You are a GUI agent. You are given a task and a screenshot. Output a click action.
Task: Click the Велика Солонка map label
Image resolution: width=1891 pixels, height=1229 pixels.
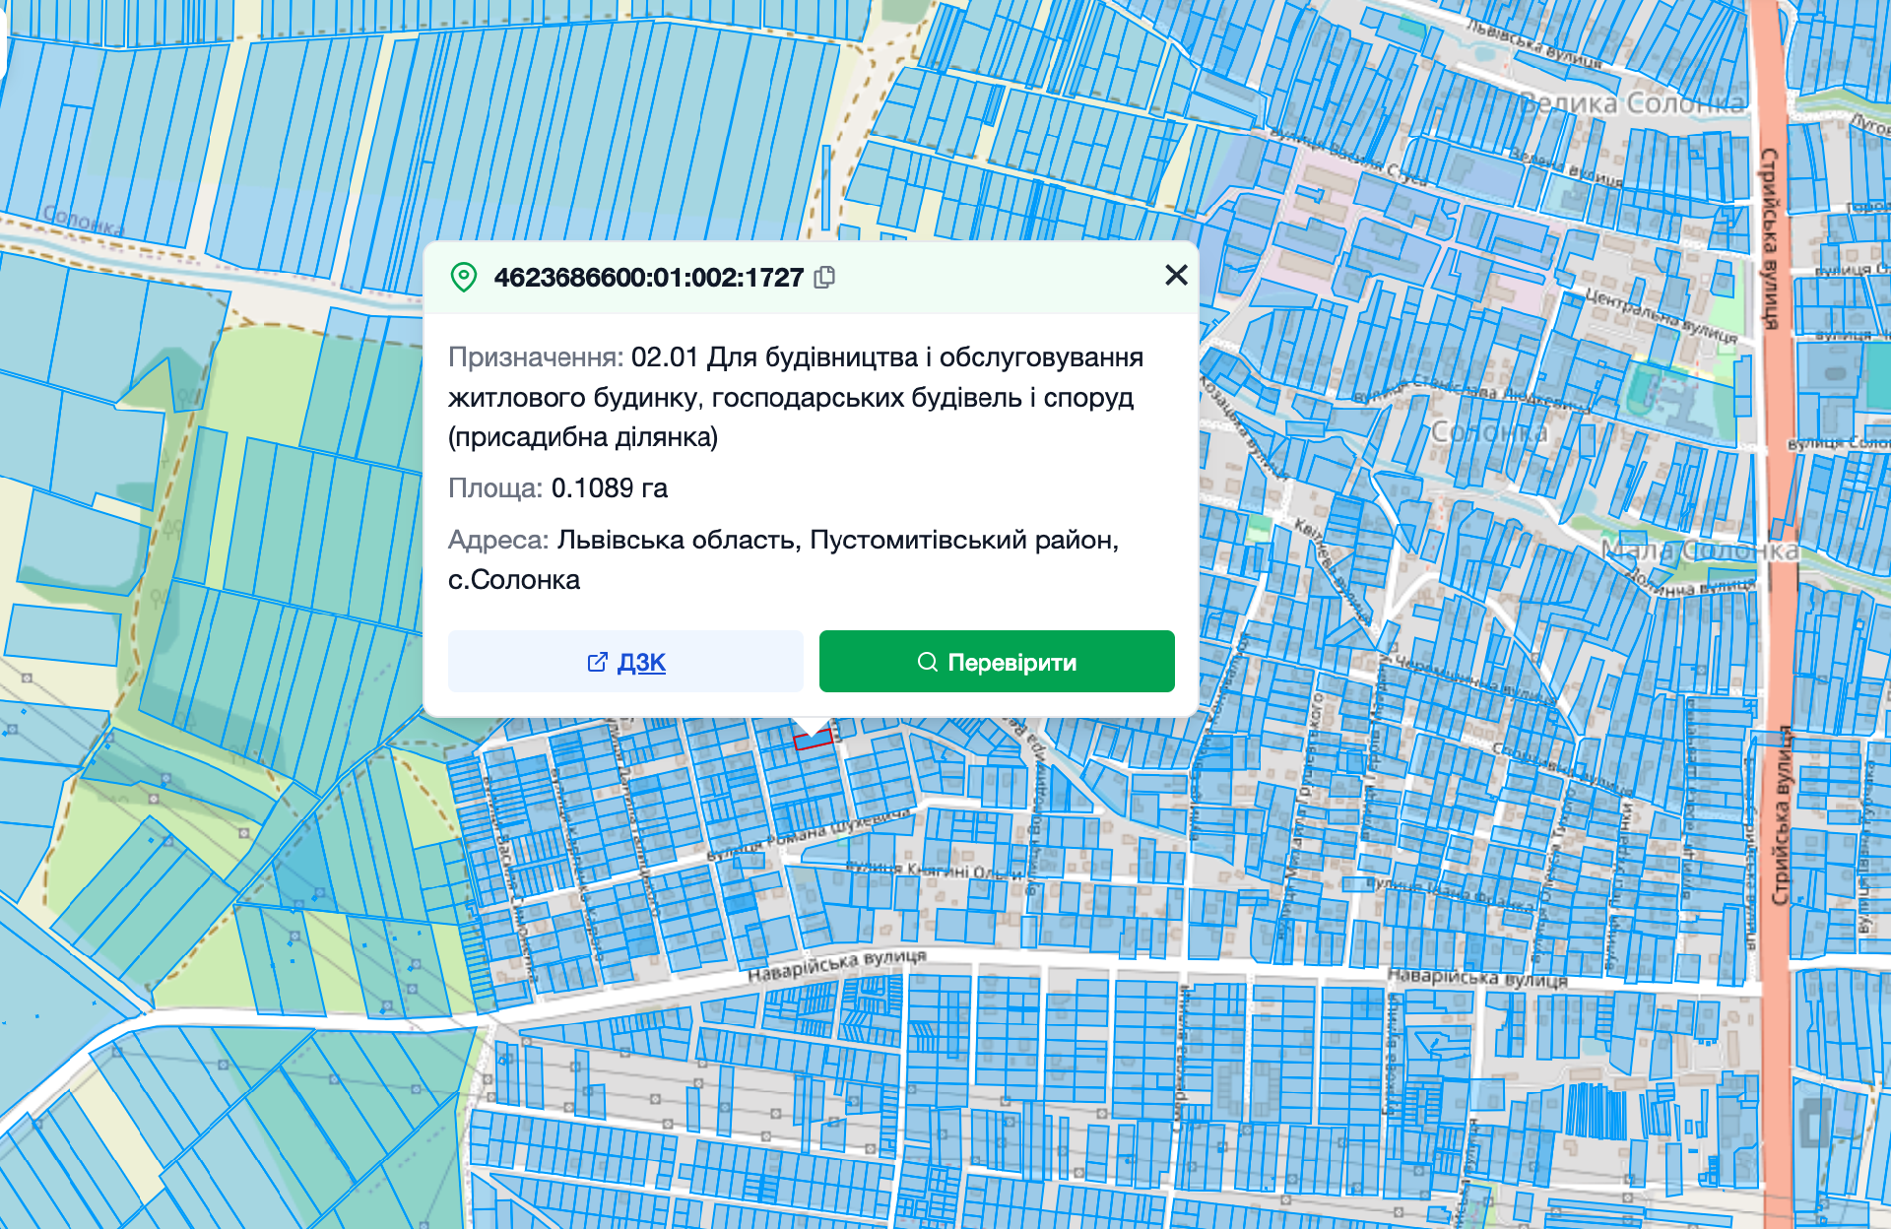[1632, 102]
